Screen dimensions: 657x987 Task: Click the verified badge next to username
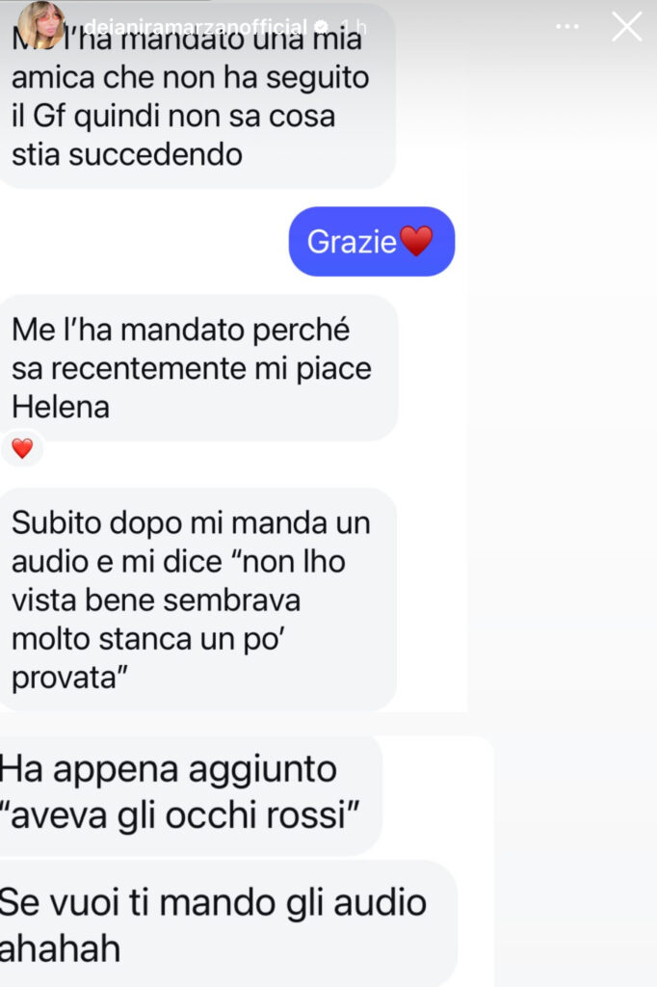(322, 27)
